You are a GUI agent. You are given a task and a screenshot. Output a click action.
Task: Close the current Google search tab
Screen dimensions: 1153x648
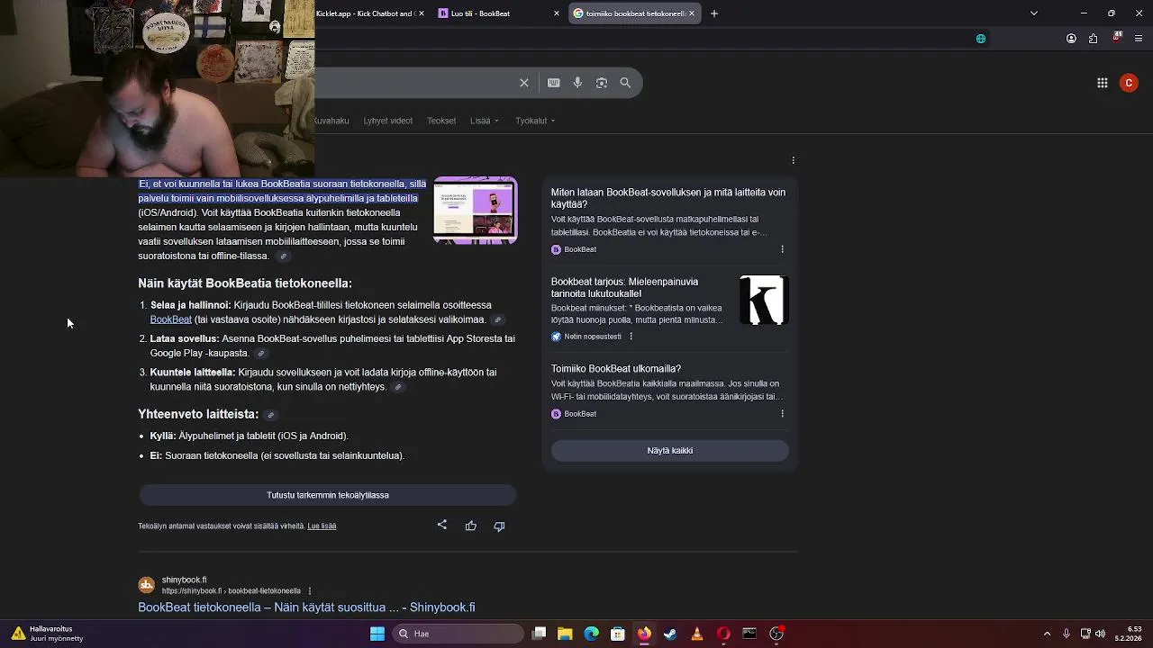pyautogui.click(x=692, y=13)
